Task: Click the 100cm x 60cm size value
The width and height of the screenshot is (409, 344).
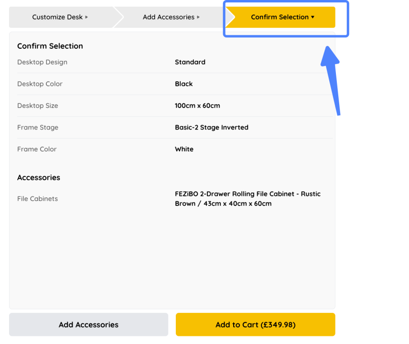Action: click(x=197, y=106)
